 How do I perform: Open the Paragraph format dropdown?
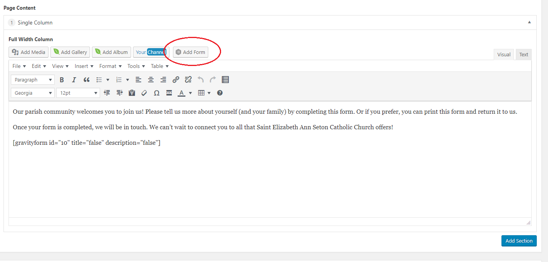tap(33, 80)
